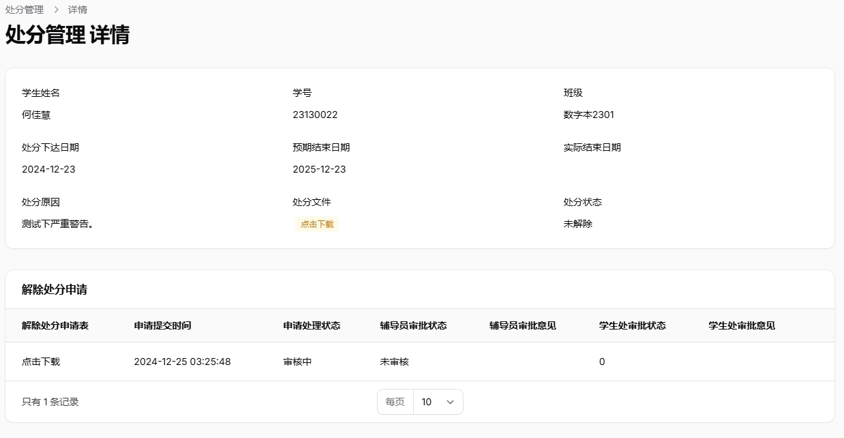Download the 处分文件 via 点击下载
The image size is (844, 438).
pyautogui.click(x=316, y=224)
